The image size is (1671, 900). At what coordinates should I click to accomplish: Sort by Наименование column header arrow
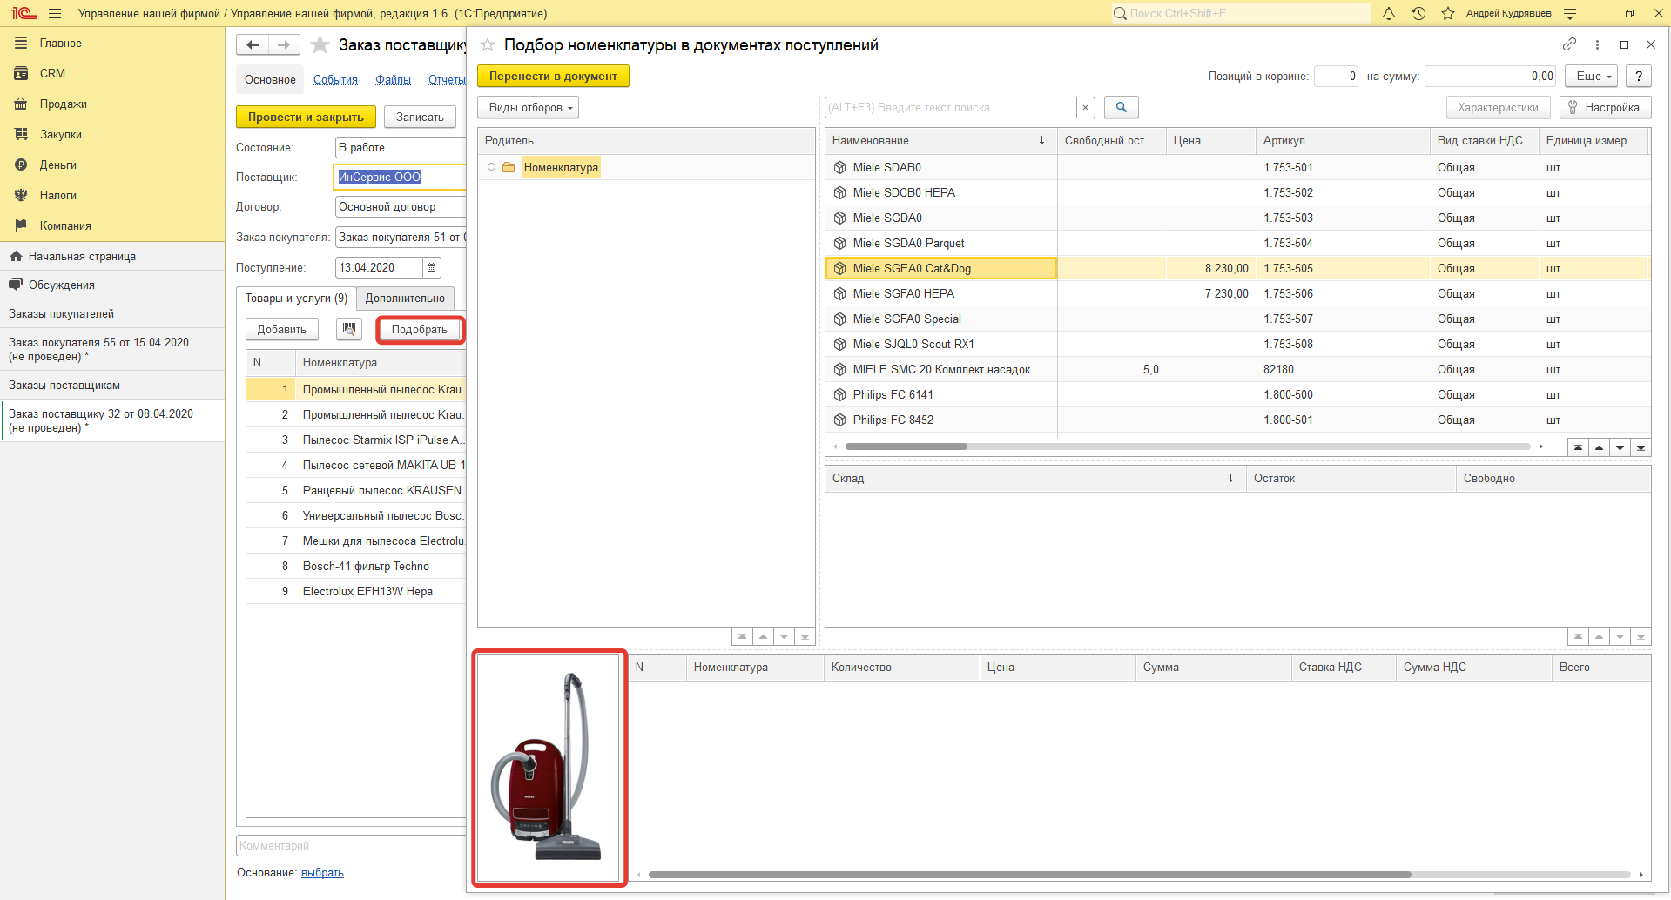point(1041,140)
